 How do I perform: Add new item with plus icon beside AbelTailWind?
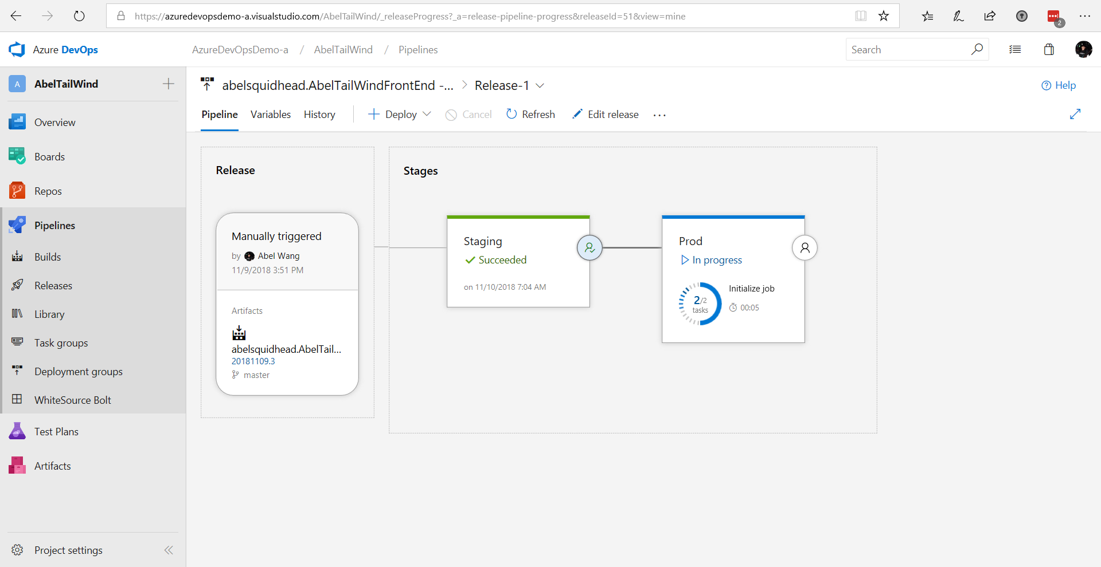168,84
